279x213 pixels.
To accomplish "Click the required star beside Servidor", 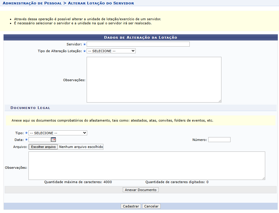I will [x=85, y=44].
